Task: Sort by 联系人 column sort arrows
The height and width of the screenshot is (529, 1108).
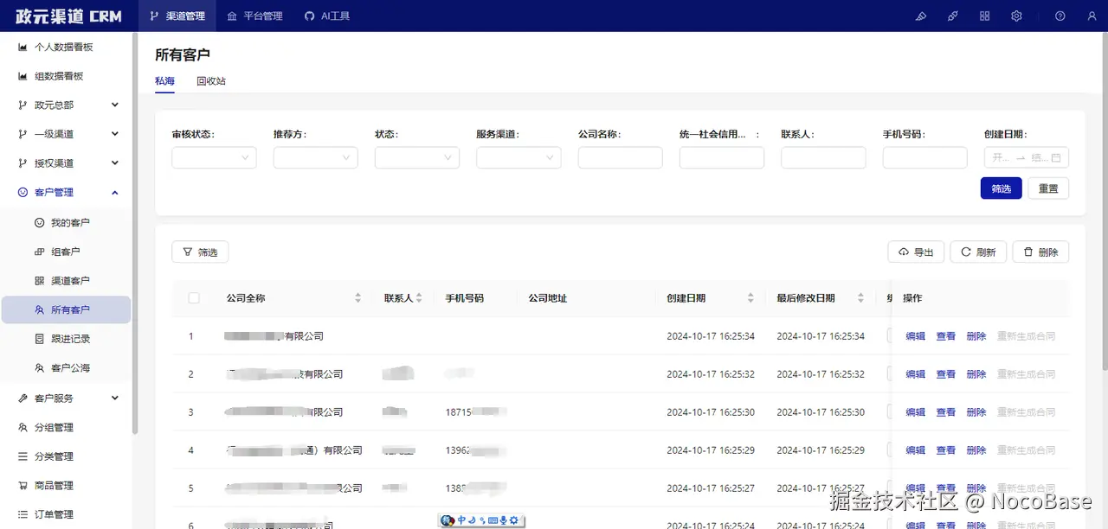Action: tap(419, 298)
